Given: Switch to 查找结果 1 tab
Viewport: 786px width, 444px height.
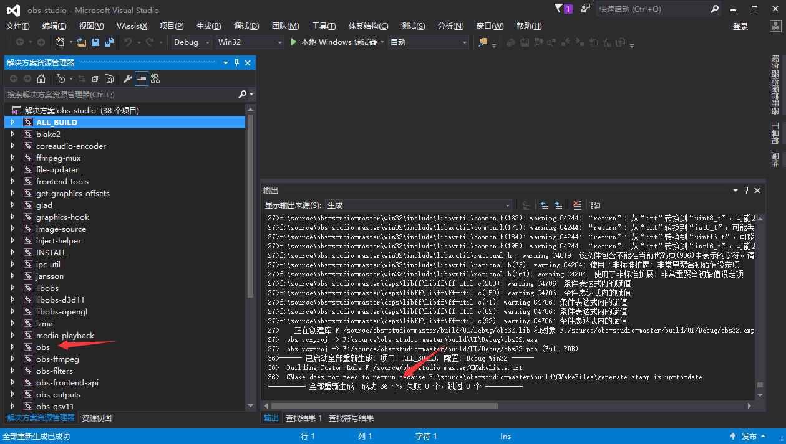Looking at the screenshot, I should click(304, 418).
